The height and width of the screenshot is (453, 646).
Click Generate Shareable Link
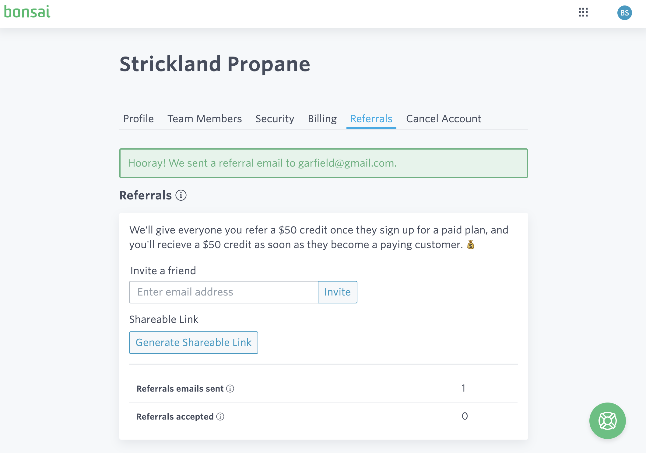coord(194,342)
